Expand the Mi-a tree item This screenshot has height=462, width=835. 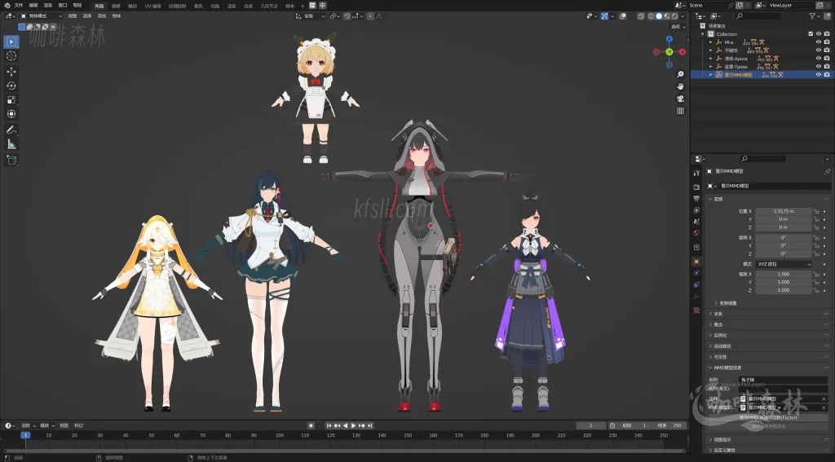710,42
